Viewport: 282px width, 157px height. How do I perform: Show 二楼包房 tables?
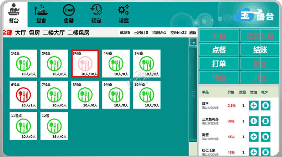tap(79, 33)
